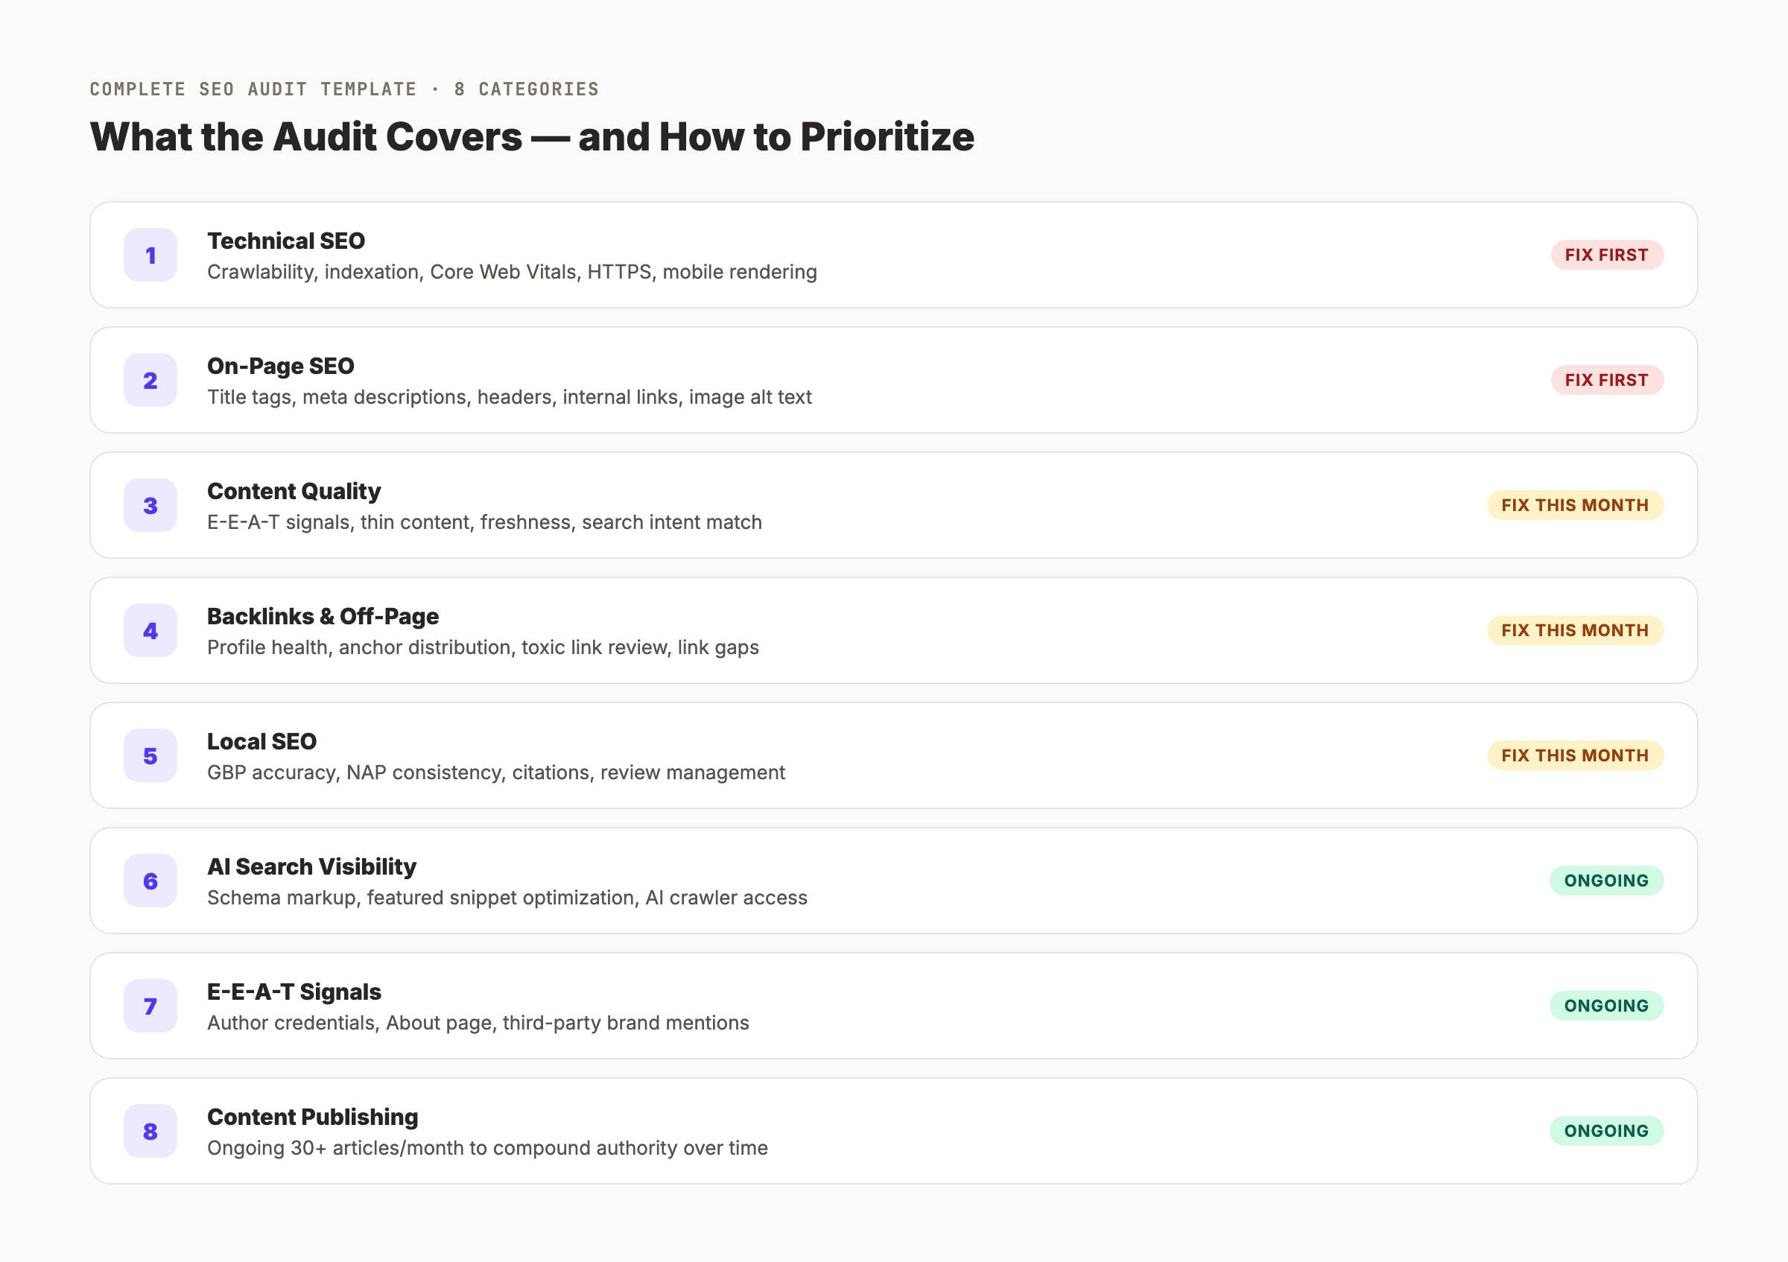Expand the Content Quality card
The width and height of the screenshot is (1788, 1262).
click(x=894, y=505)
